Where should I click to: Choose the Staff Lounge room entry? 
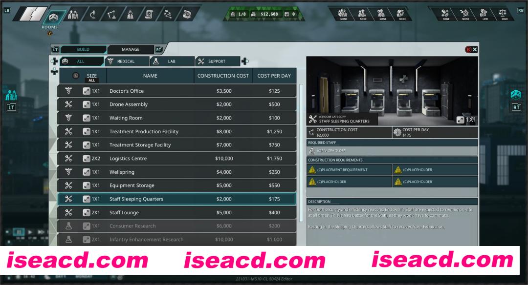pos(176,213)
